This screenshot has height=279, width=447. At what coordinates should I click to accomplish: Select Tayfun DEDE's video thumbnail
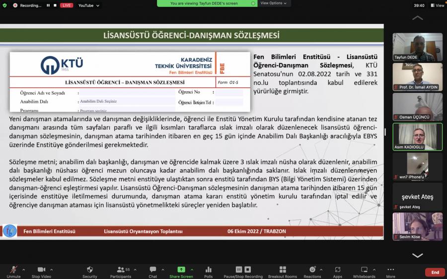click(x=417, y=47)
